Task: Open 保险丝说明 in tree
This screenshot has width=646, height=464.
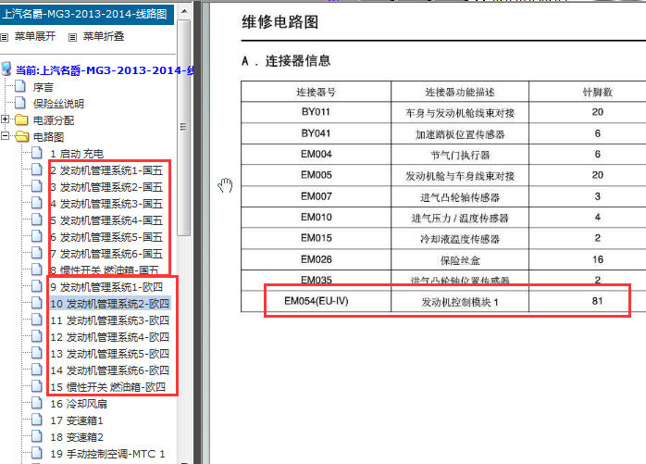Action: click(58, 104)
